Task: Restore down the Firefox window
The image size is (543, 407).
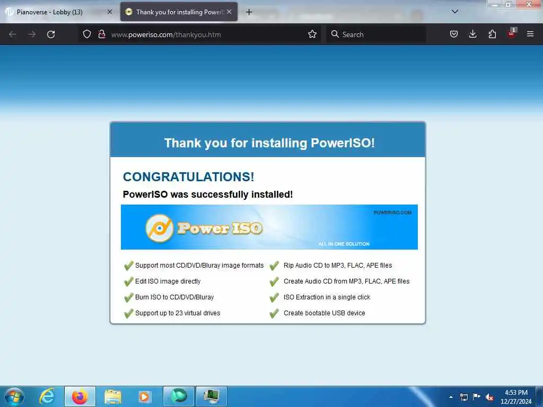Action: pyautogui.click(x=509, y=4)
